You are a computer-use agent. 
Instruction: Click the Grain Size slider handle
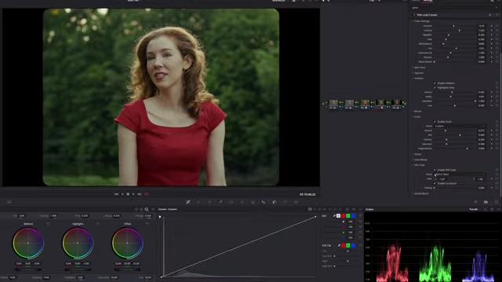click(460, 135)
